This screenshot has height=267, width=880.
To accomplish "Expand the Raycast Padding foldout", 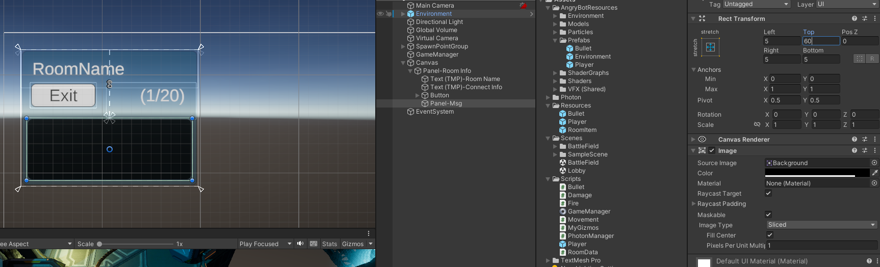I will (x=693, y=203).
